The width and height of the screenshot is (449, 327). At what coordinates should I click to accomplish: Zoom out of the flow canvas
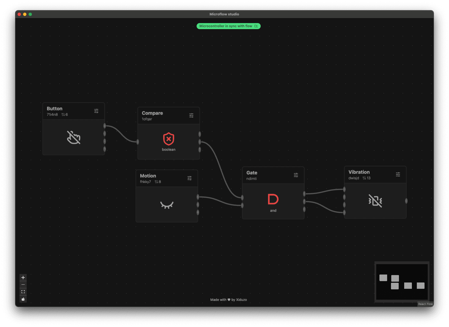pyautogui.click(x=23, y=285)
